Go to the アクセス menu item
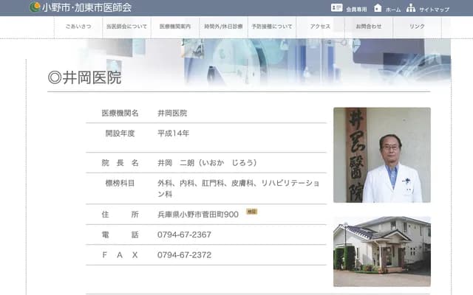The height and width of the screenshot is (295, 473). [320, 27]
